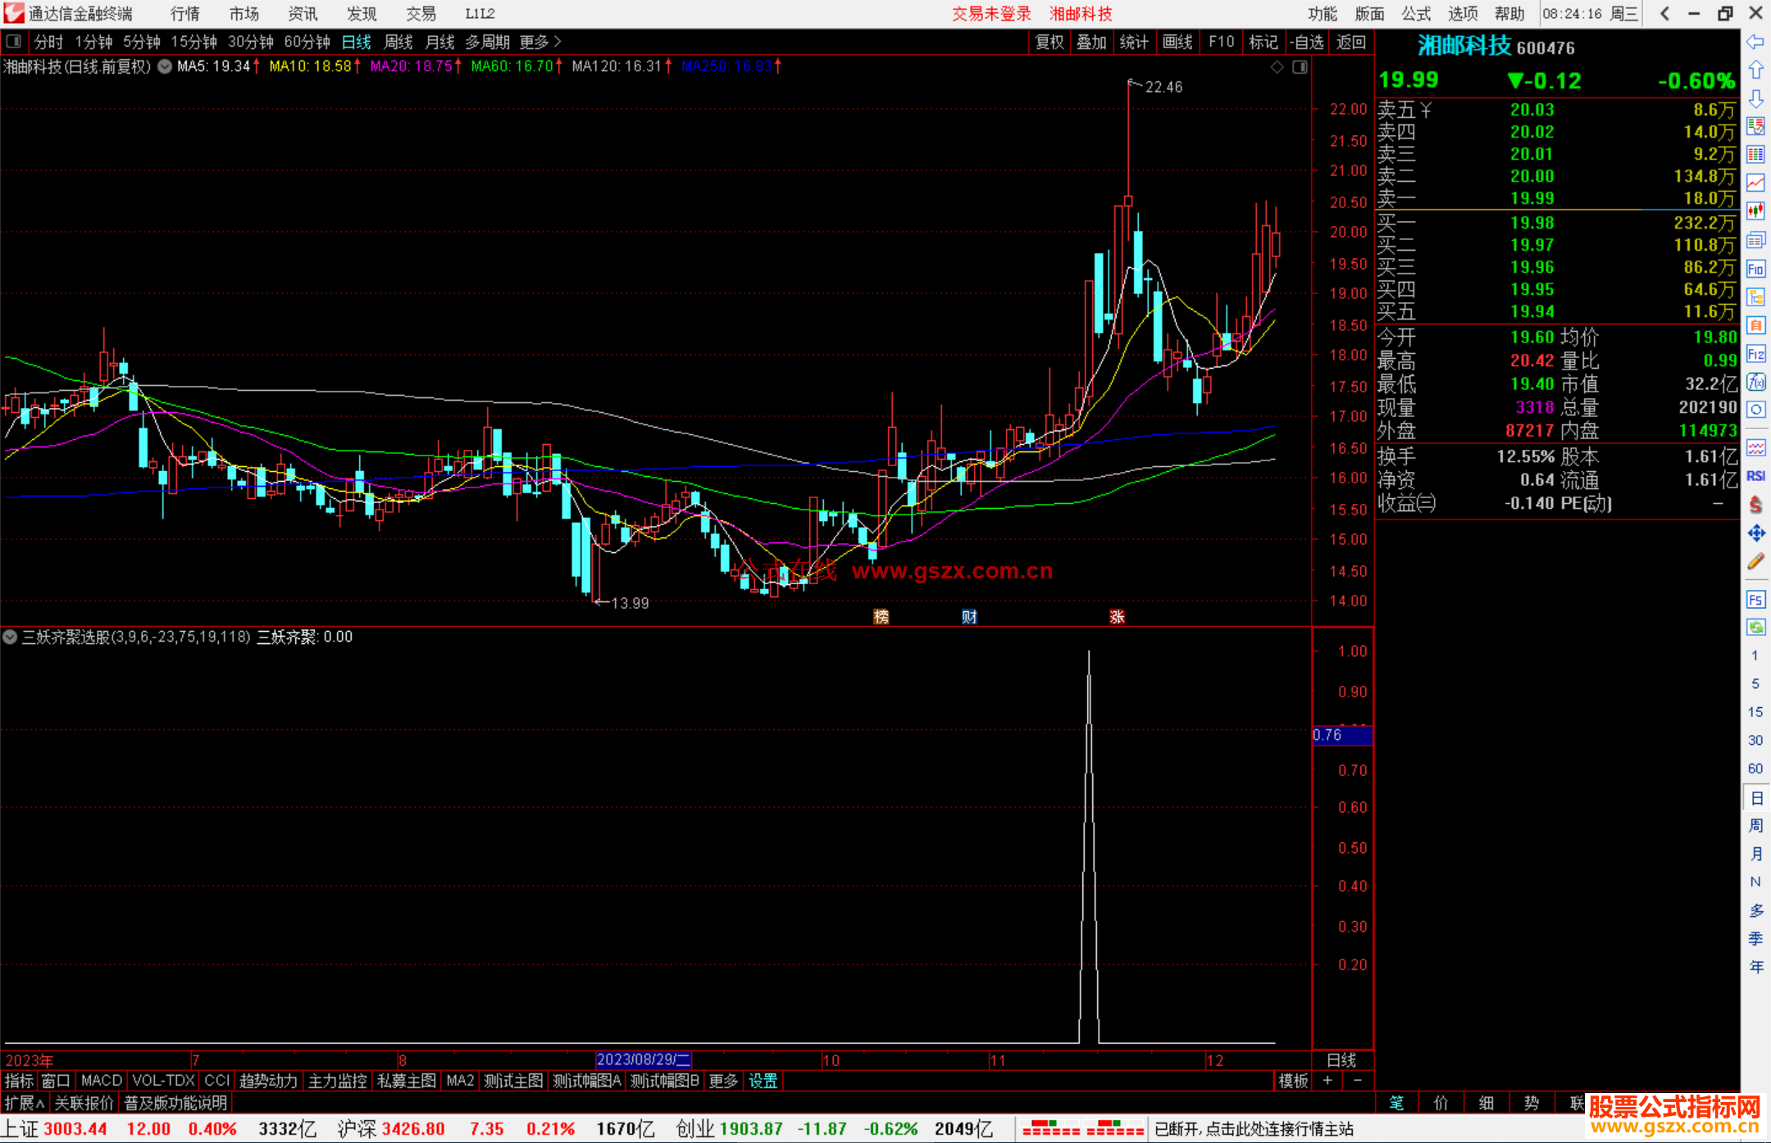Viewport: 1771px width, 1143px height.
Task: Expand the 扩展 panel at bottom left
Action: [25, 1103]
